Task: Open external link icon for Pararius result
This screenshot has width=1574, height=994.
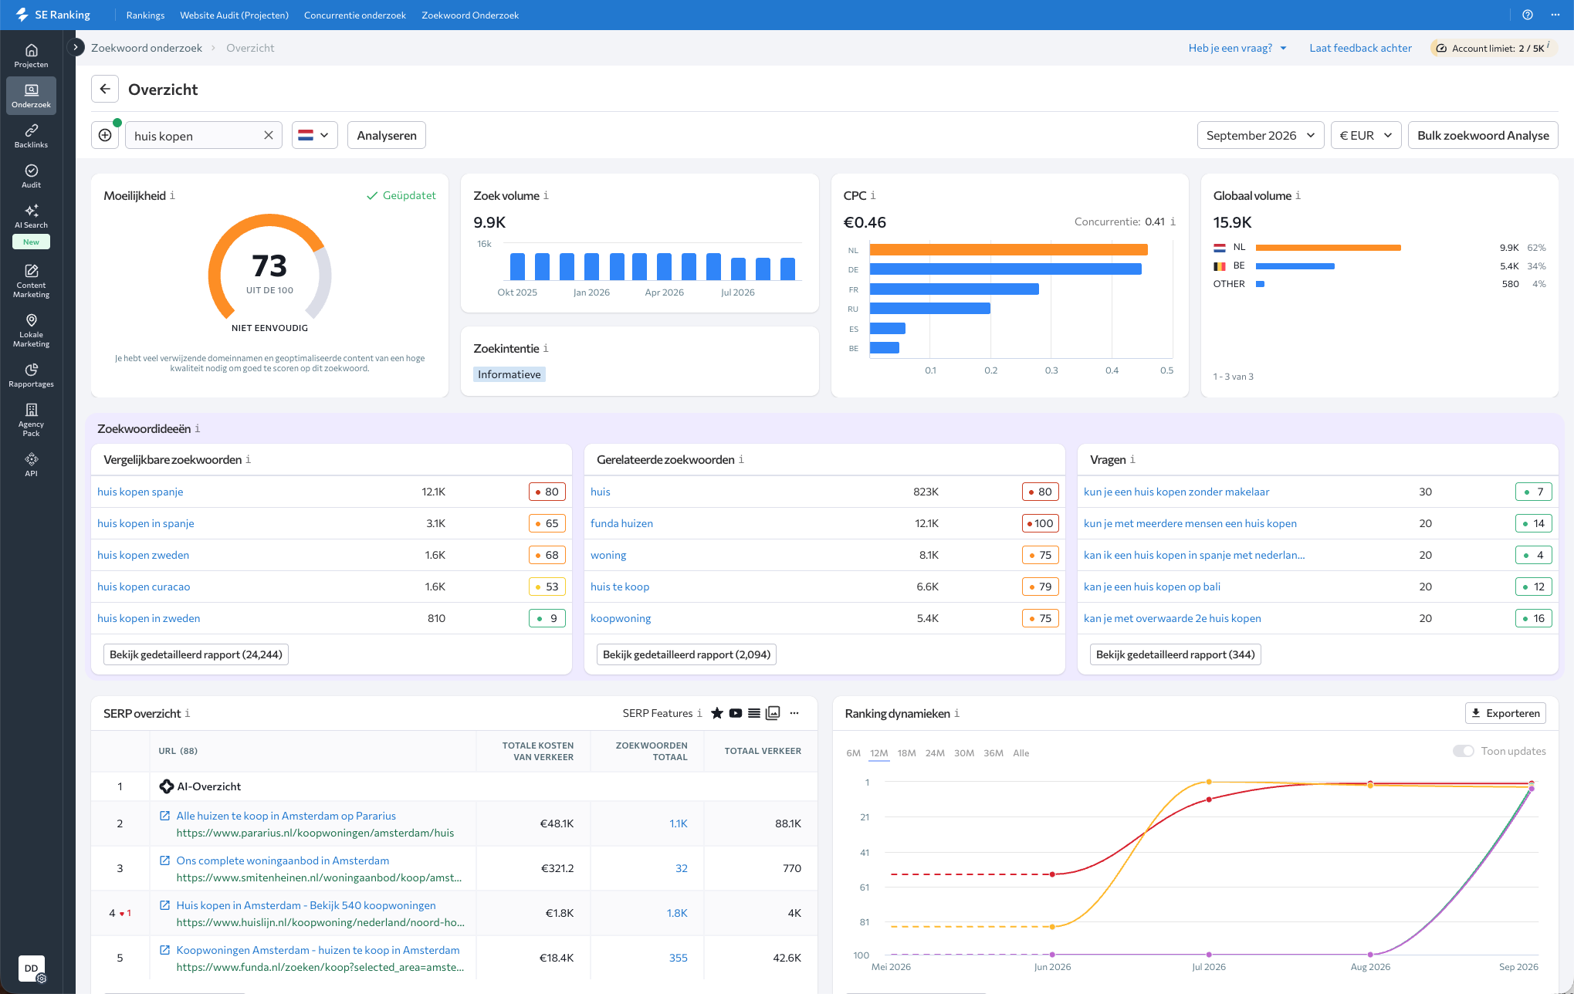Action: 164,816
